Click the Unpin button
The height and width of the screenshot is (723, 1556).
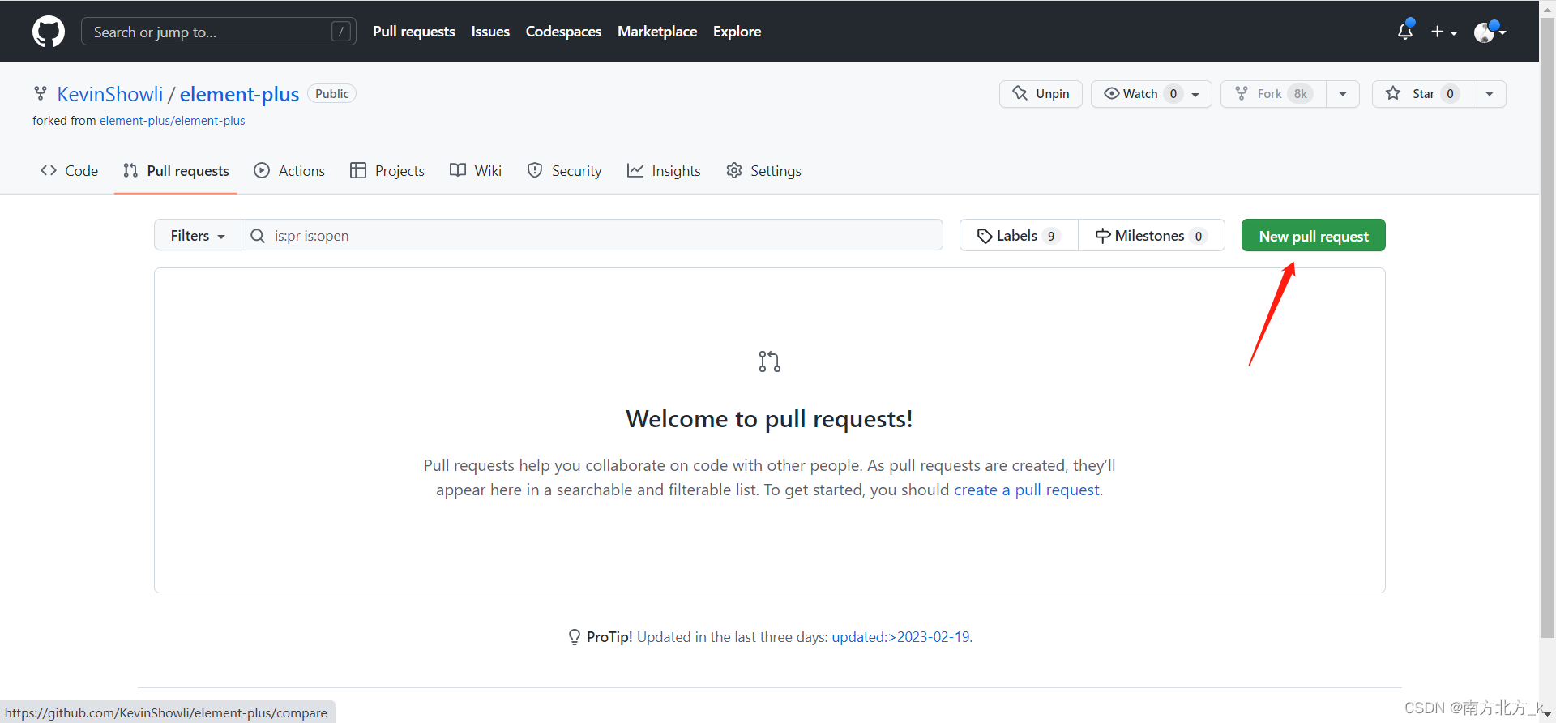click(x=1041, y=94)
